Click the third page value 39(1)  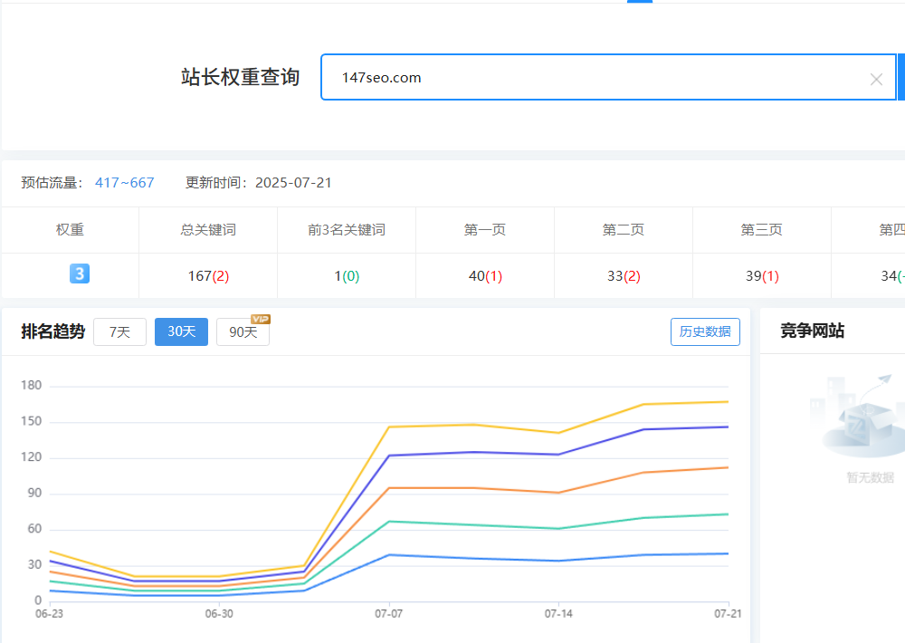762,276
